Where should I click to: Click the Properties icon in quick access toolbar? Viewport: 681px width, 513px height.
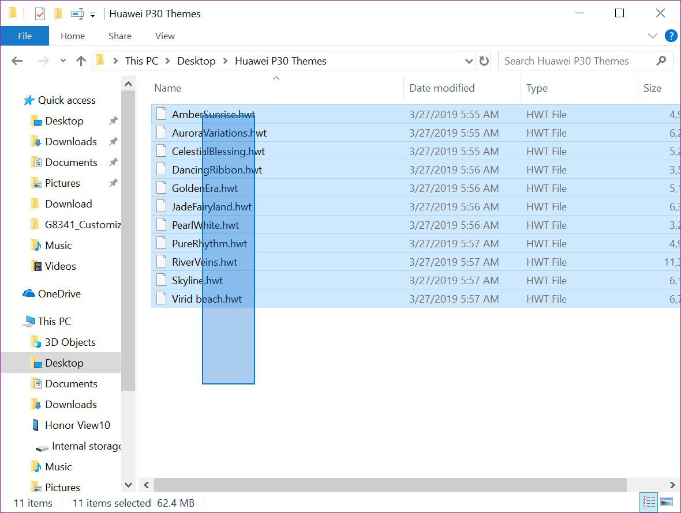(40, 13)
